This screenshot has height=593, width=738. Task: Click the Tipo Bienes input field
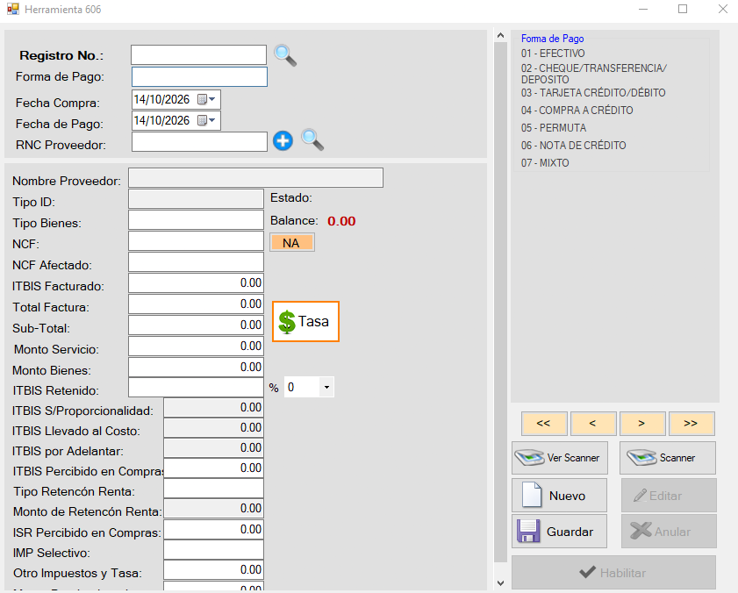tap(196, 220)
